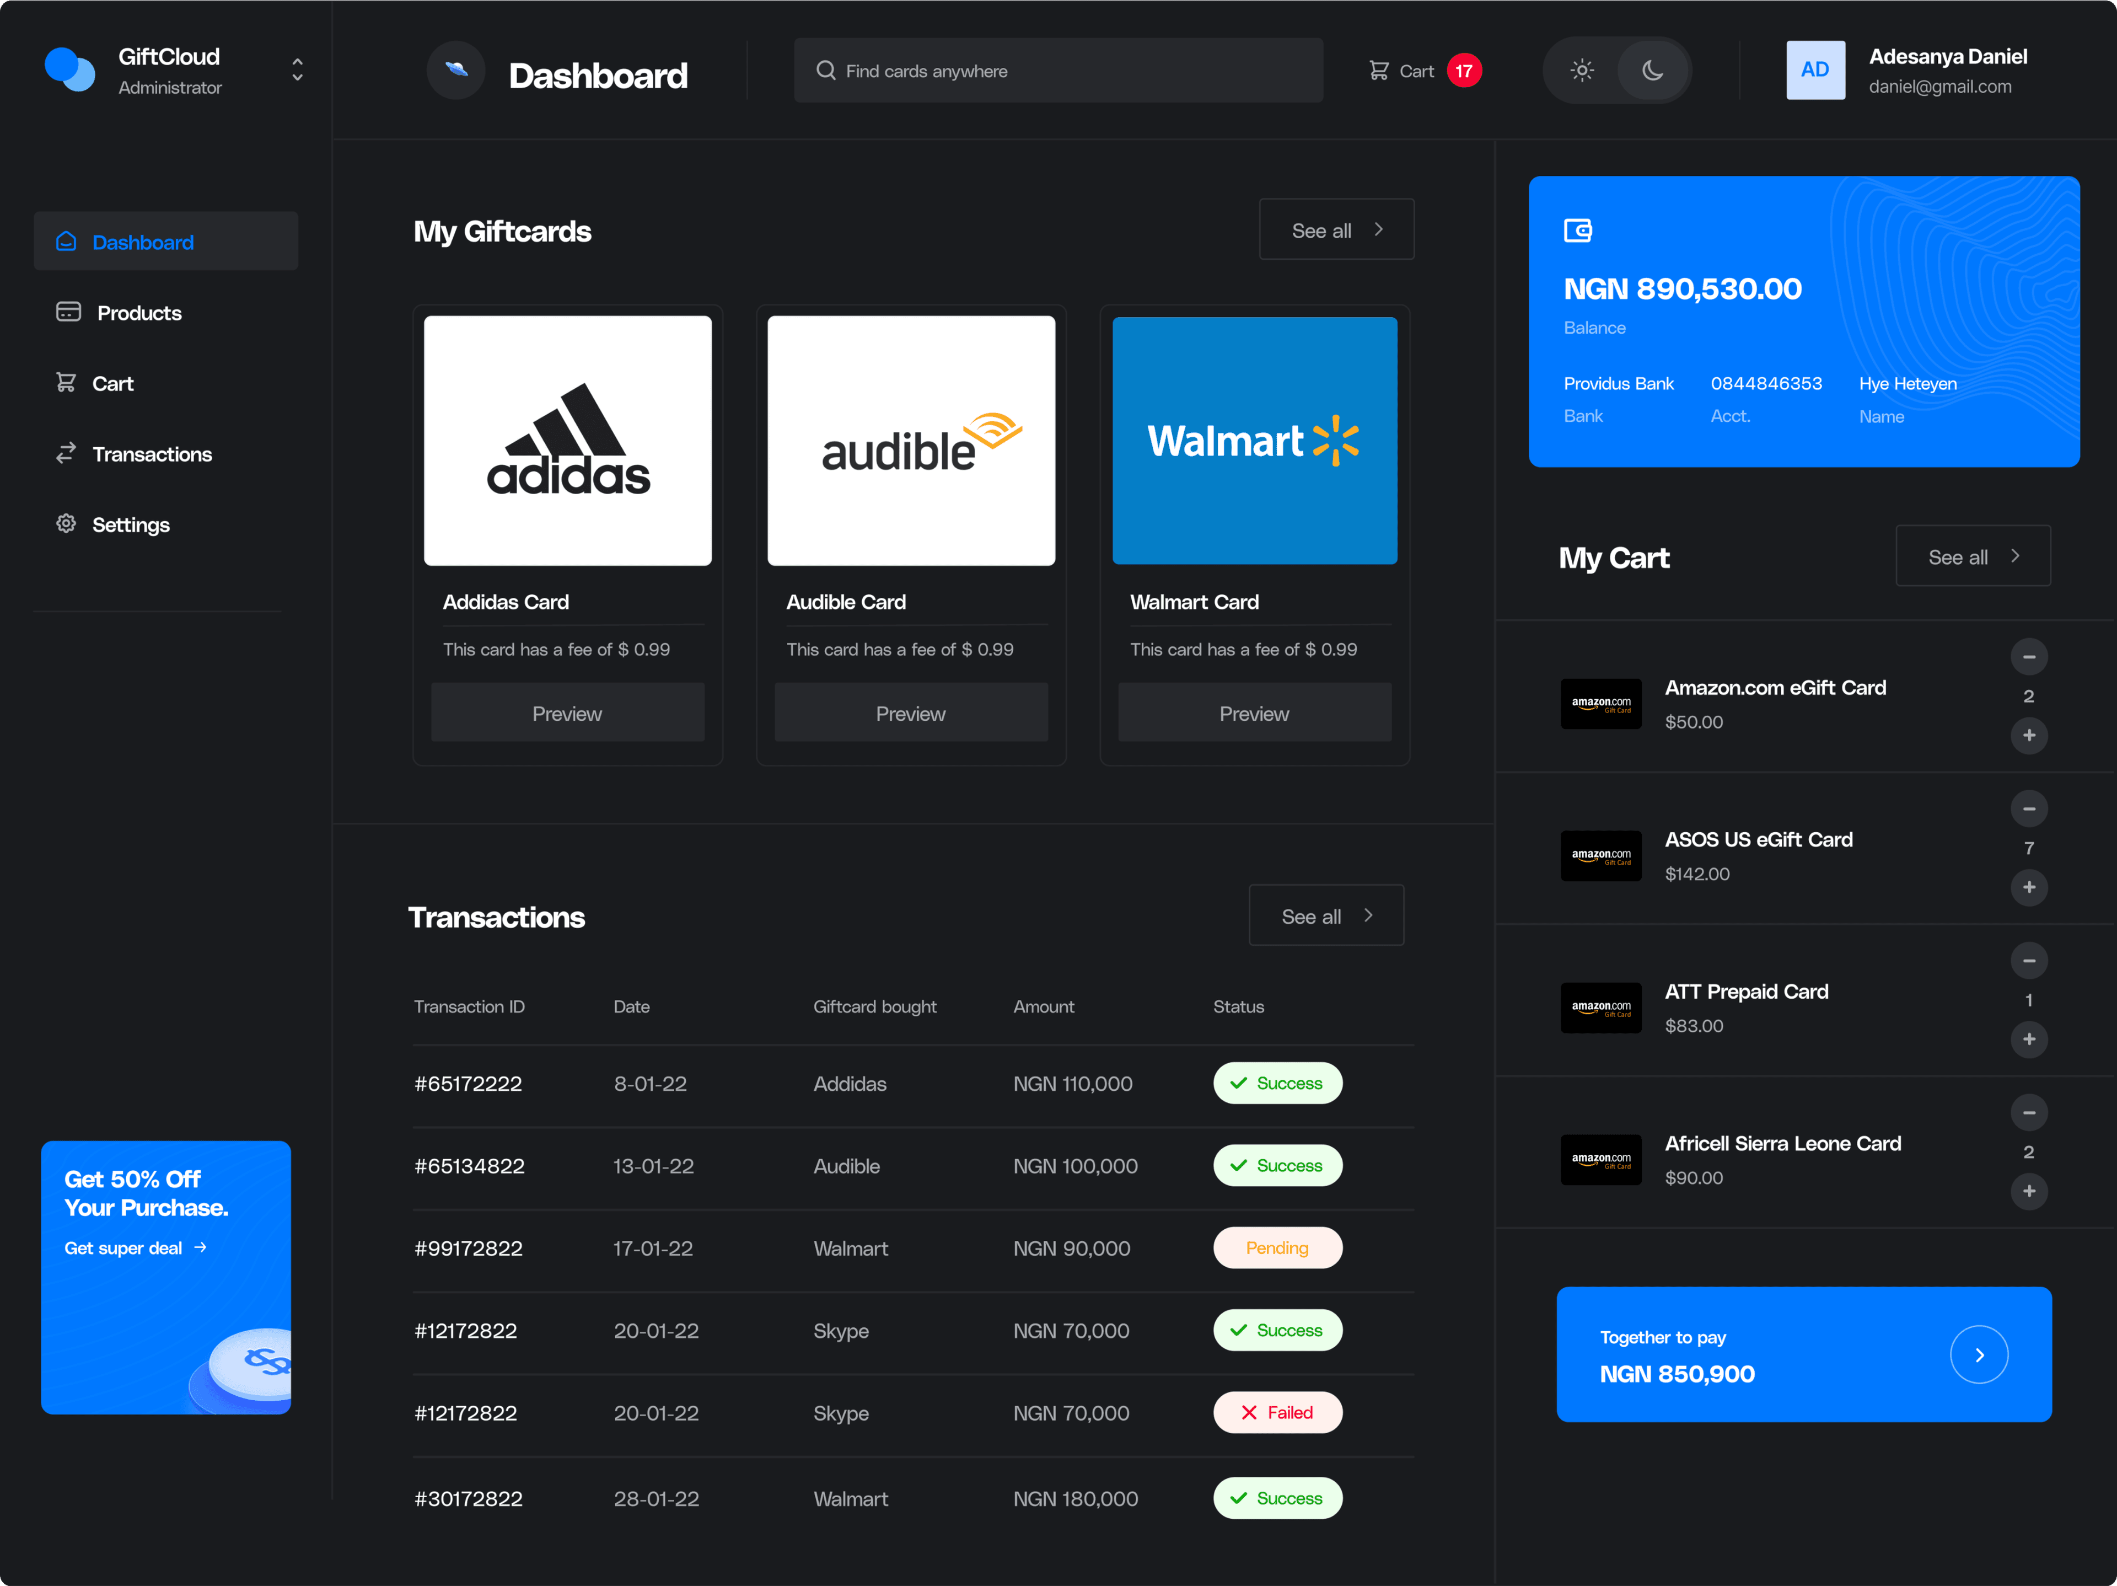This screenshot has height=1586, width=2117.
Task: Click the Transaction ID column header
Action: [x=469, y=1007]
